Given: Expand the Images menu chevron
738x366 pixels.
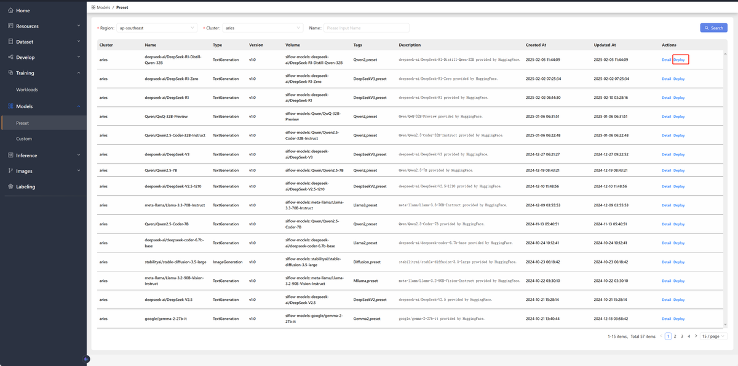Looking at the screenshot, I should click(79, 171).
